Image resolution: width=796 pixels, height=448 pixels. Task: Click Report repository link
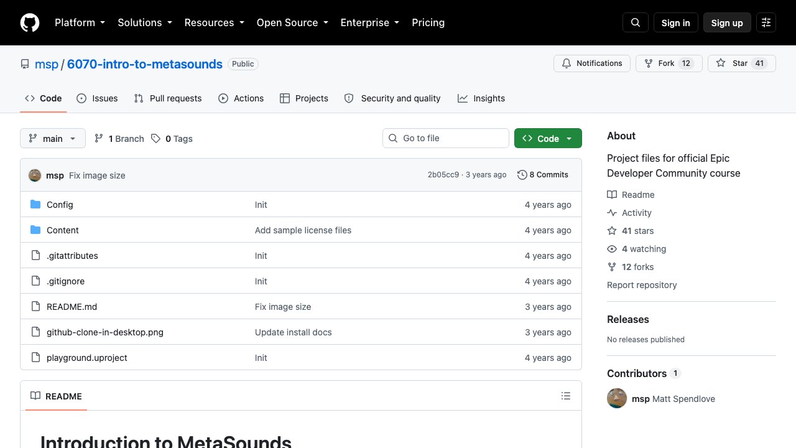[642, 285]
